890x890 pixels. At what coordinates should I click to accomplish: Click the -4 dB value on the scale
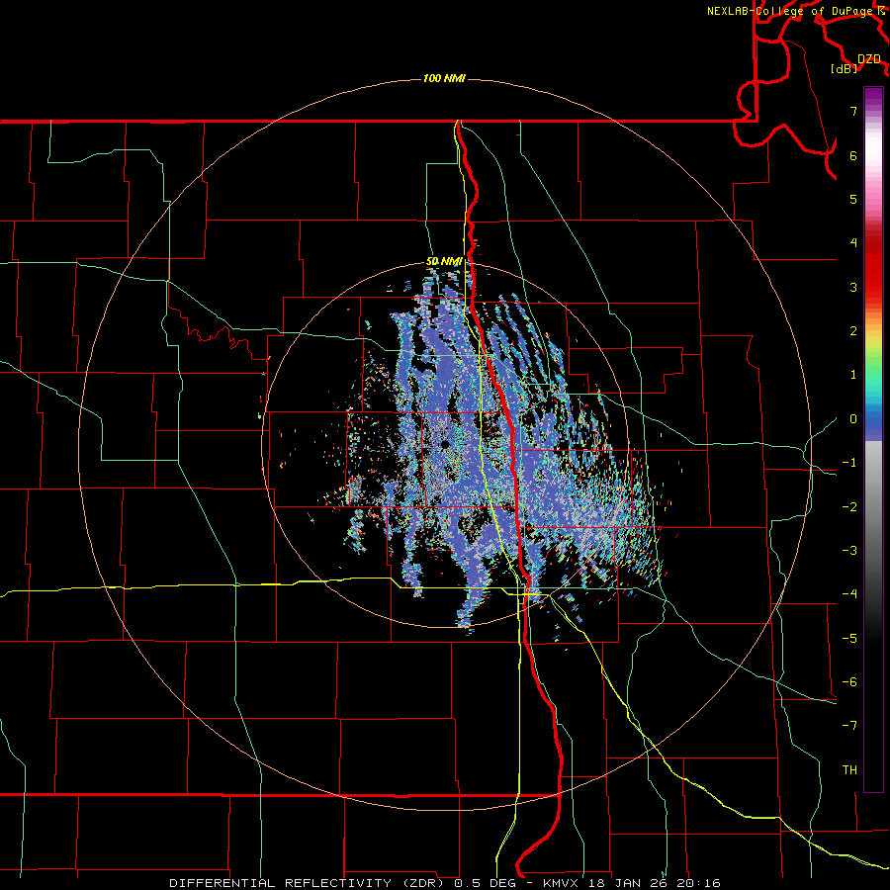[849, 594]
